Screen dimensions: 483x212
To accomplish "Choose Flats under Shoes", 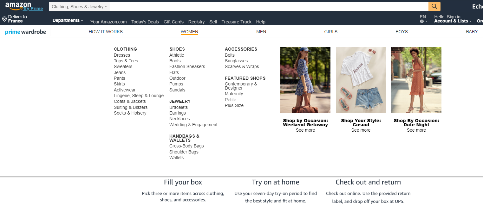I will [x=174, y=72].
